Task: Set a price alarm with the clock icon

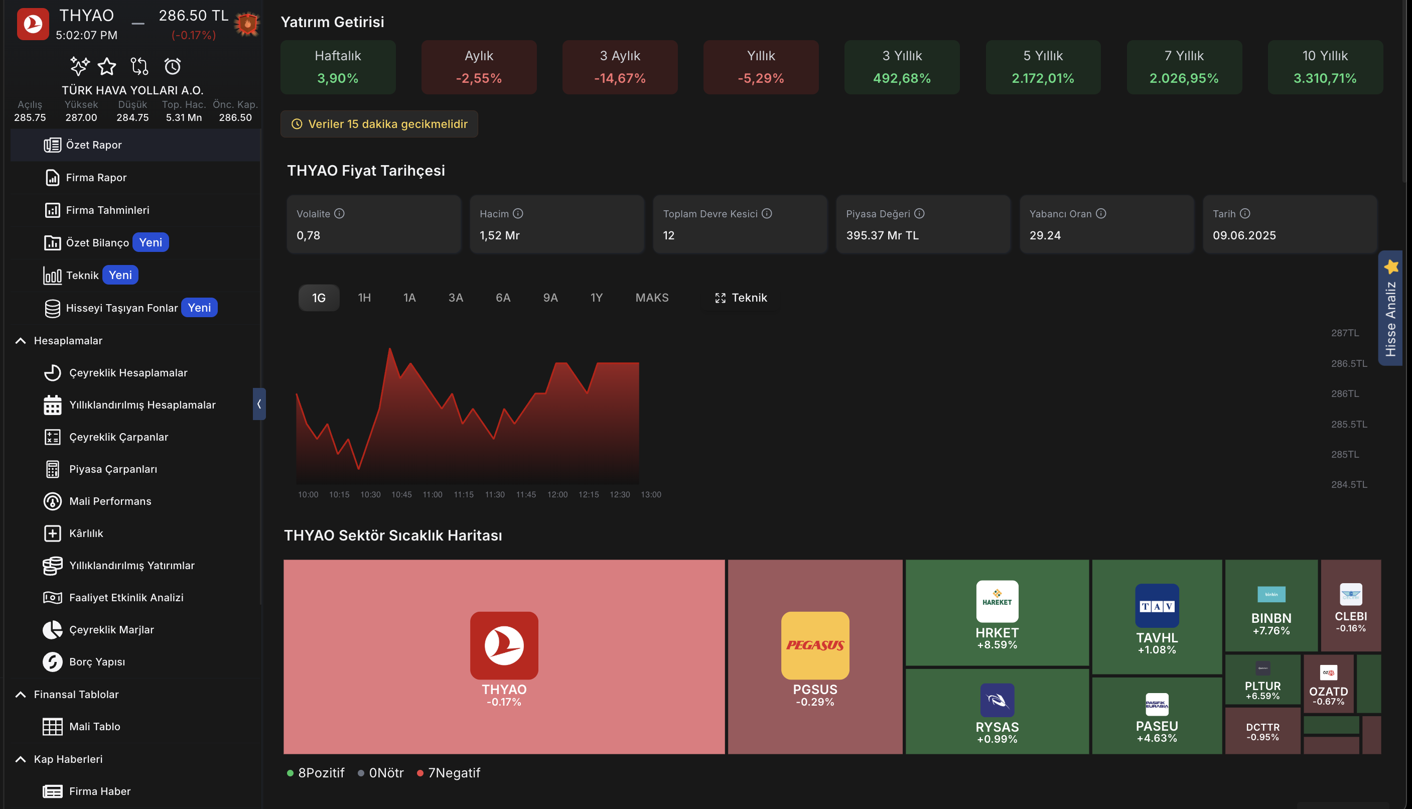Action: tap(172, 66)
